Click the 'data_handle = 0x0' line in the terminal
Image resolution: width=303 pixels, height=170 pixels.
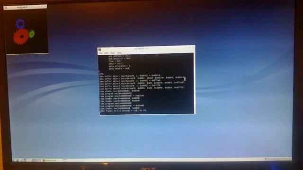tap(119, 68)
